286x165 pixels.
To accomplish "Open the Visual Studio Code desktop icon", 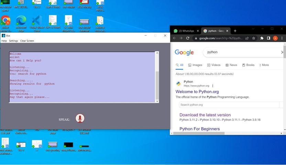I will pos(37,24).
